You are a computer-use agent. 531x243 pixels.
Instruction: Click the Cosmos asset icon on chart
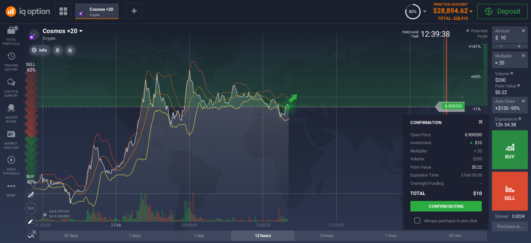point(34,35)
